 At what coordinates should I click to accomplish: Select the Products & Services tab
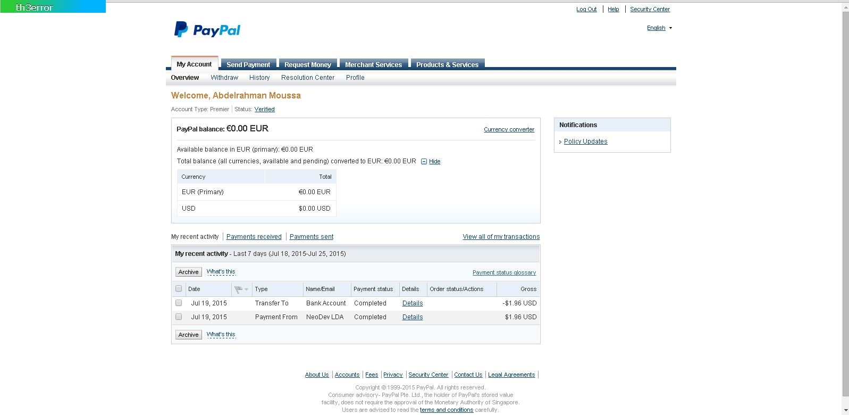pos(447,64)
